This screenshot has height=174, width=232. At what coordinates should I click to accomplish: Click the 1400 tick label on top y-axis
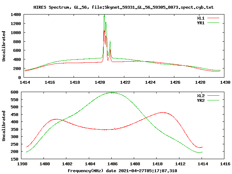pos(16,14)
